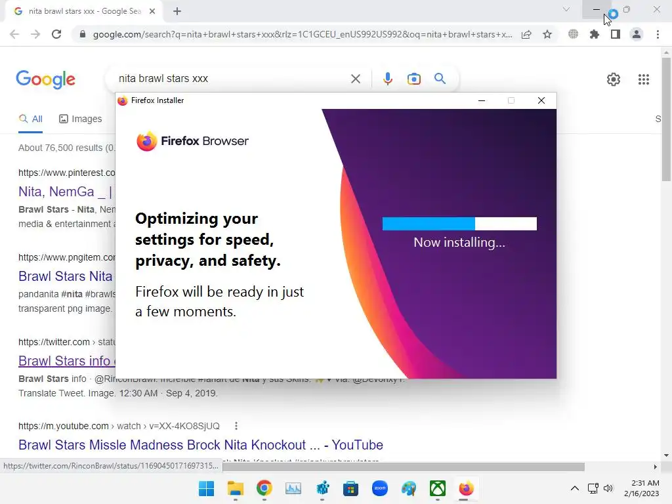Reload the Google search page
This screenshot has height=504, width=672.
pyautogui.click(x=56, y=34)
